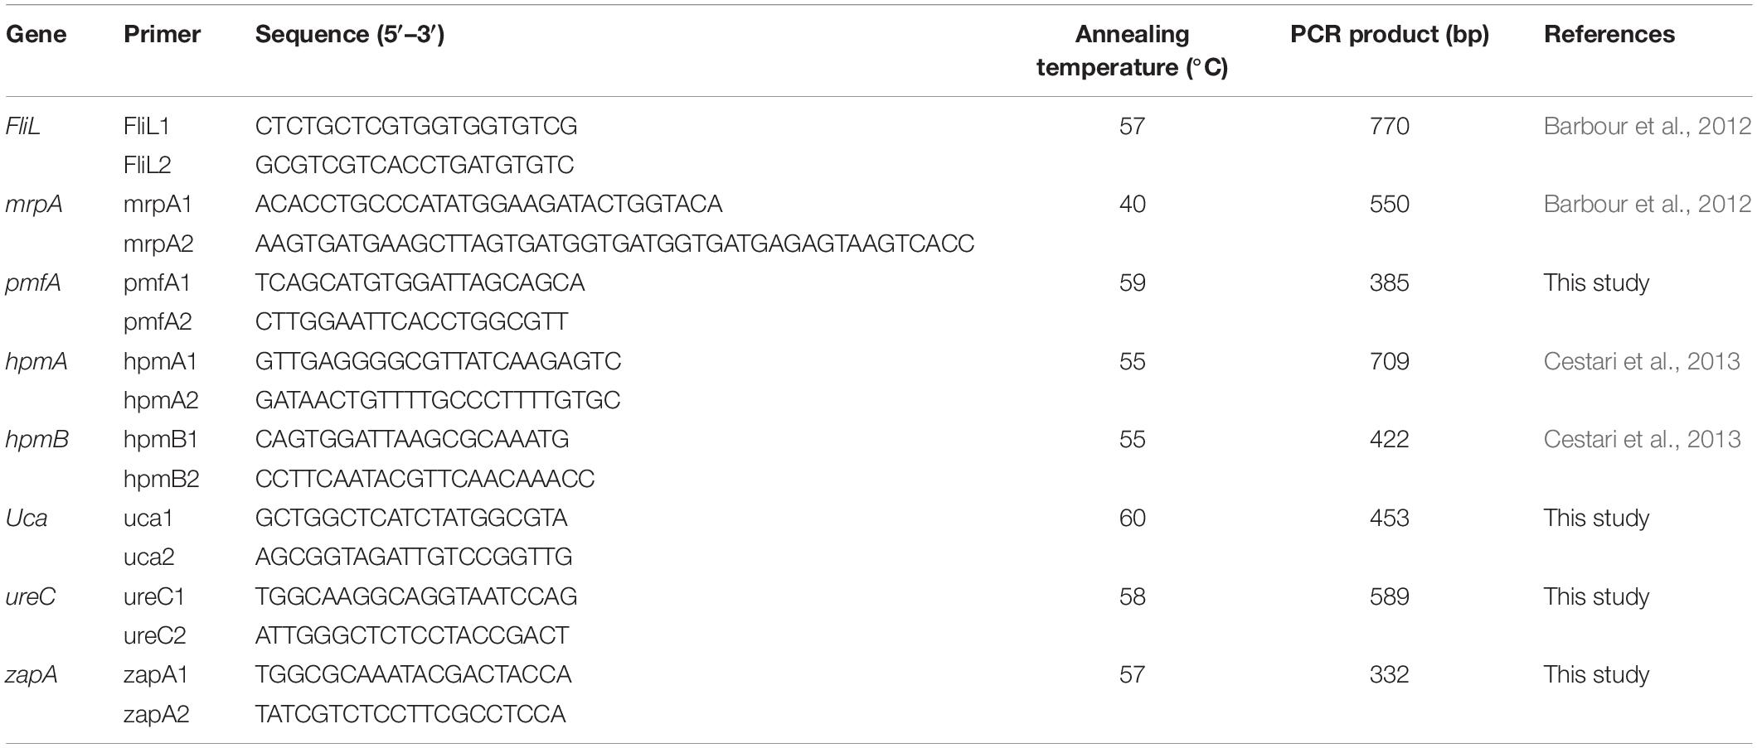Open the Cestari et al., 2013 reference for hpmB
Screen dimensions: 1757x748
coord(1641,439)
